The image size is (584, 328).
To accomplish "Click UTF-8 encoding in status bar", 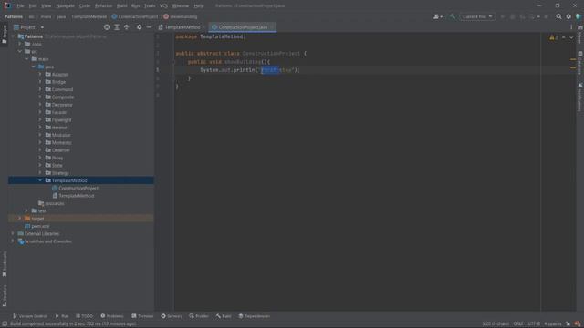I will (x=534, y=324).
